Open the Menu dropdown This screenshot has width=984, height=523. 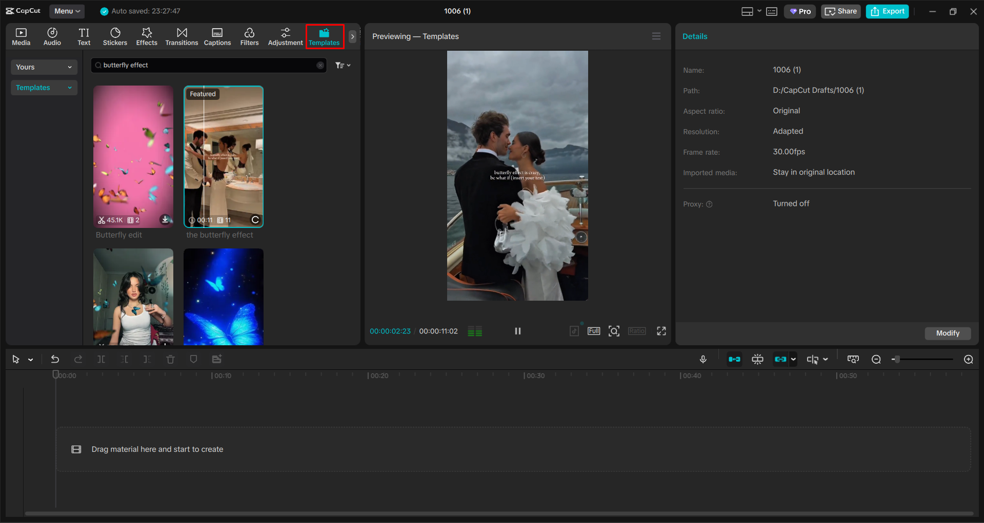[67, 11]
